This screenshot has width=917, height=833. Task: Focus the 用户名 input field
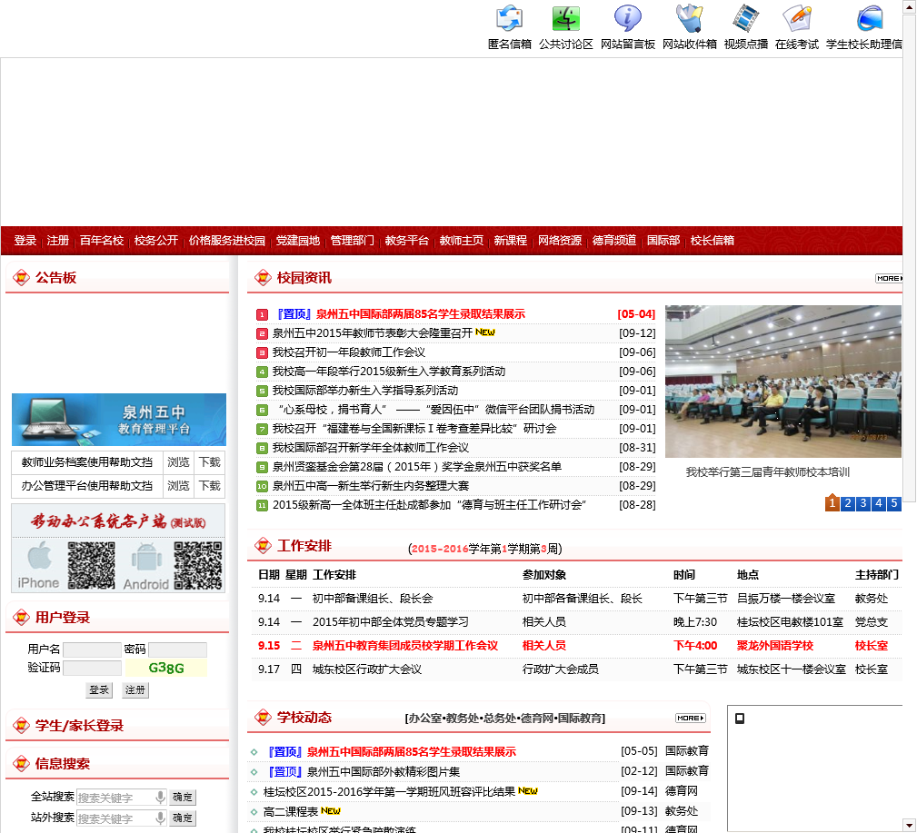pos(92,650)
